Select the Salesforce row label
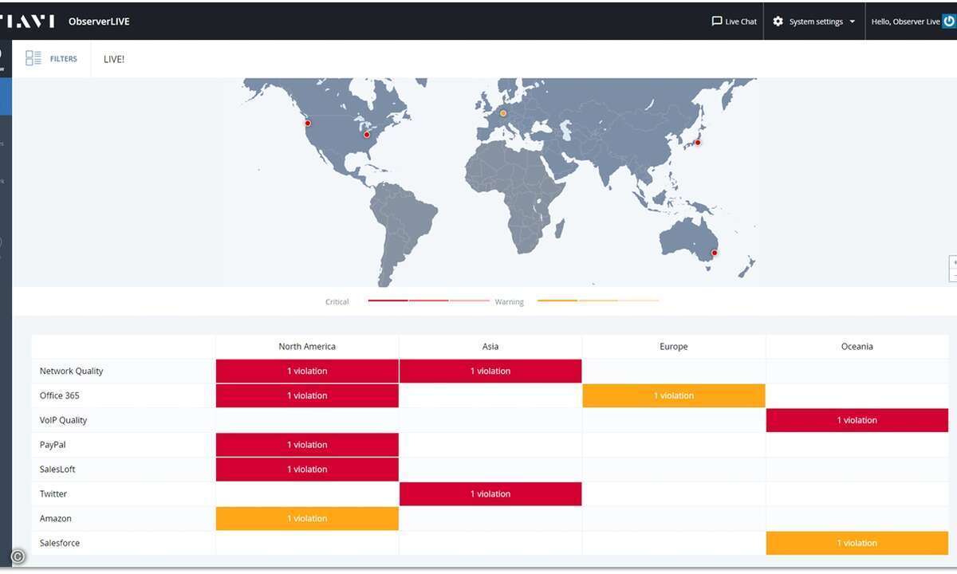This screenshot has height=574, width=957. pyautogui.click(x=60, y=544)
